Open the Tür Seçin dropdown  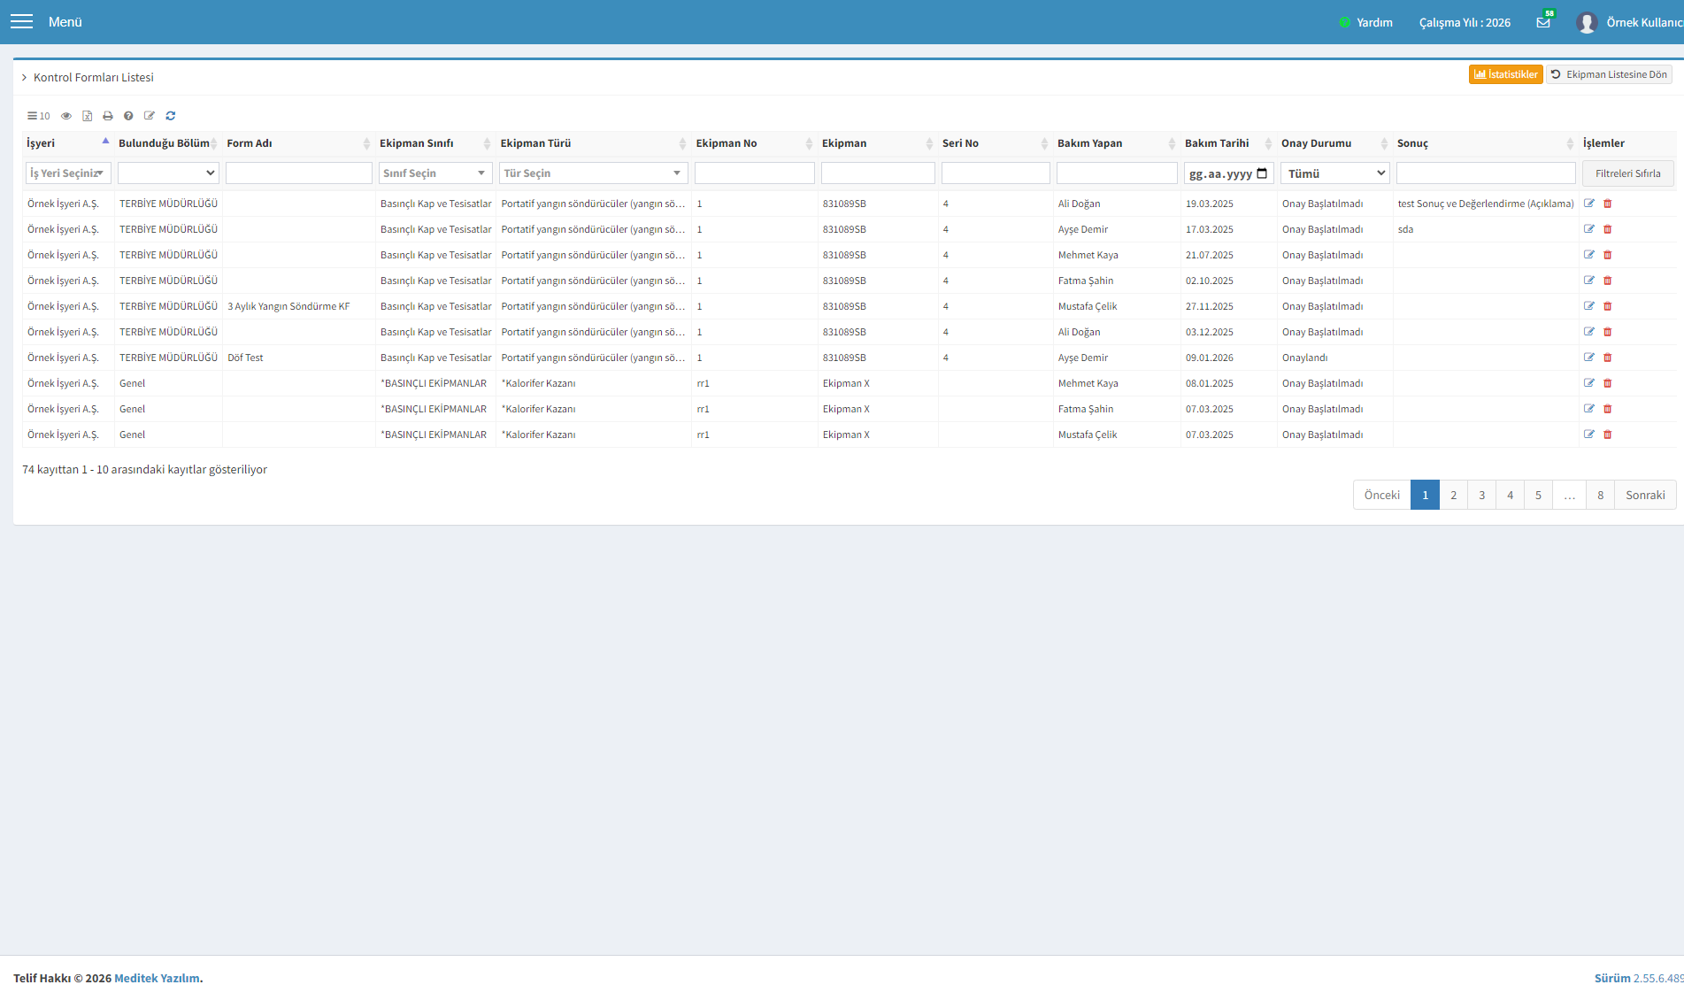click(594, 173)
